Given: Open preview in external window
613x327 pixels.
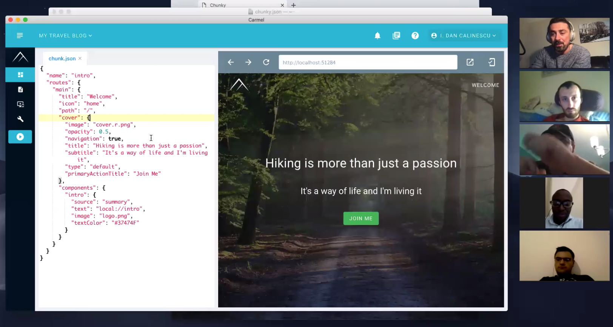Looking at the screenshot, I should (x=470, y=62).
